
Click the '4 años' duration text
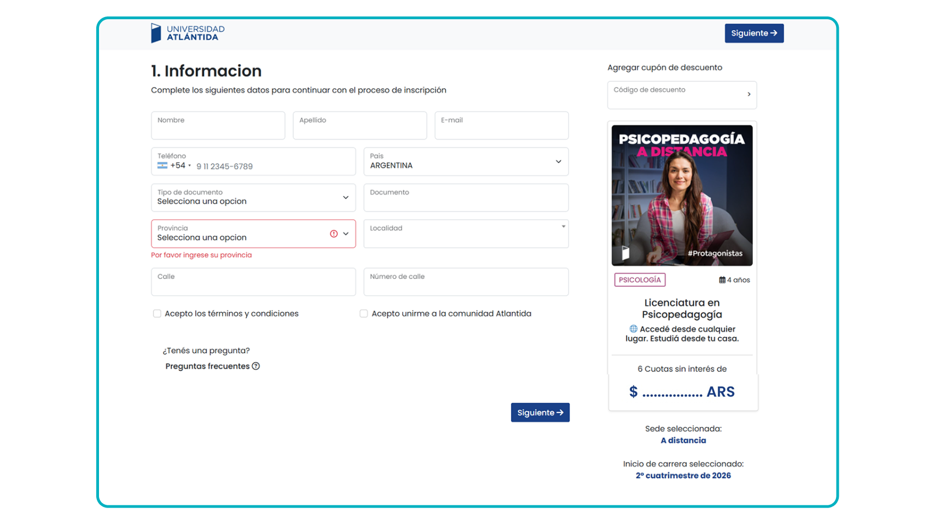click(739, 280)
